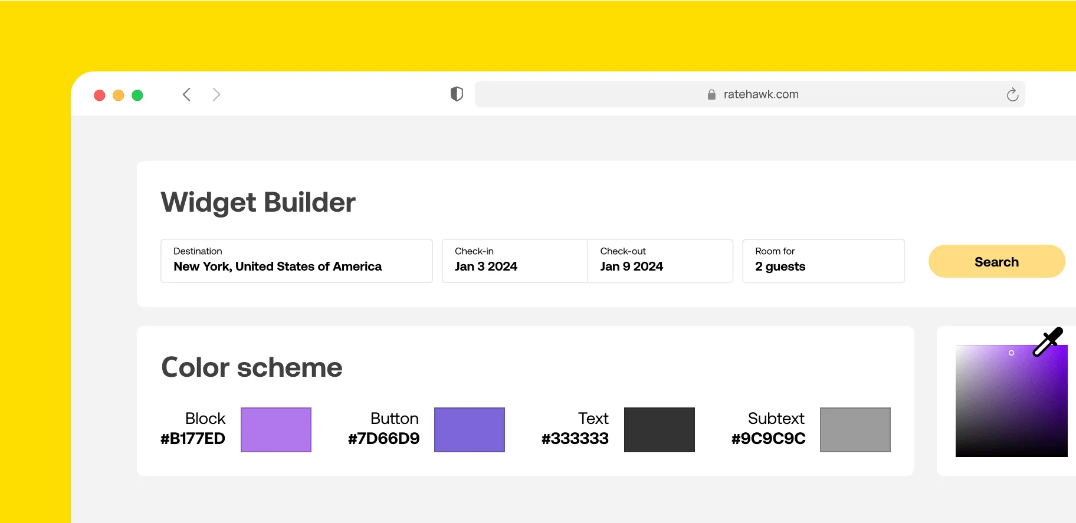
Task: Click the green fullscreen window dot
Action: pyautogui.click(x=137, y=96)
